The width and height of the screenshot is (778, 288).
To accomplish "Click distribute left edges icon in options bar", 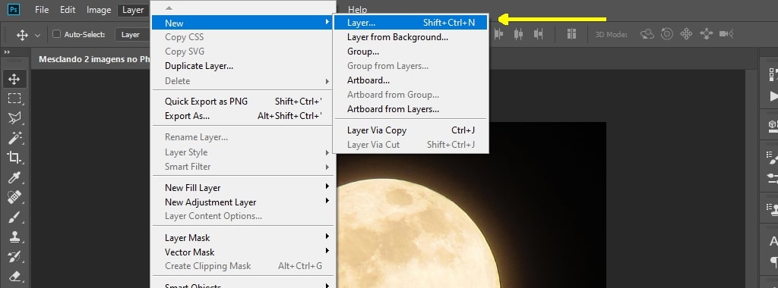I will coord(498,34).
